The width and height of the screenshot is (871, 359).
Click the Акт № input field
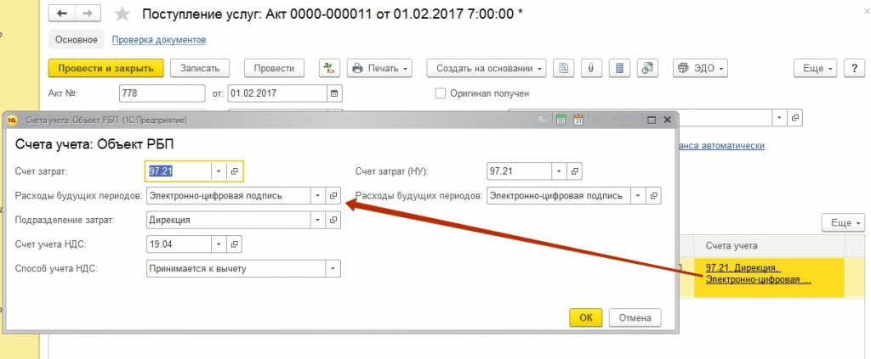click(162, 93)
